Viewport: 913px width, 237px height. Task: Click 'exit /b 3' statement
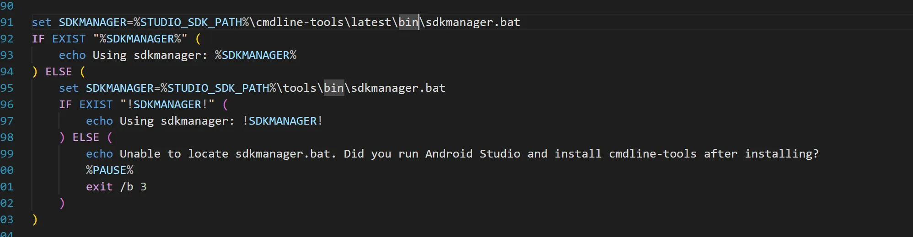[116, 187]
